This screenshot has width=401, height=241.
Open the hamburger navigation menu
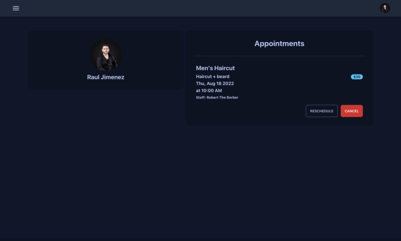16,8
